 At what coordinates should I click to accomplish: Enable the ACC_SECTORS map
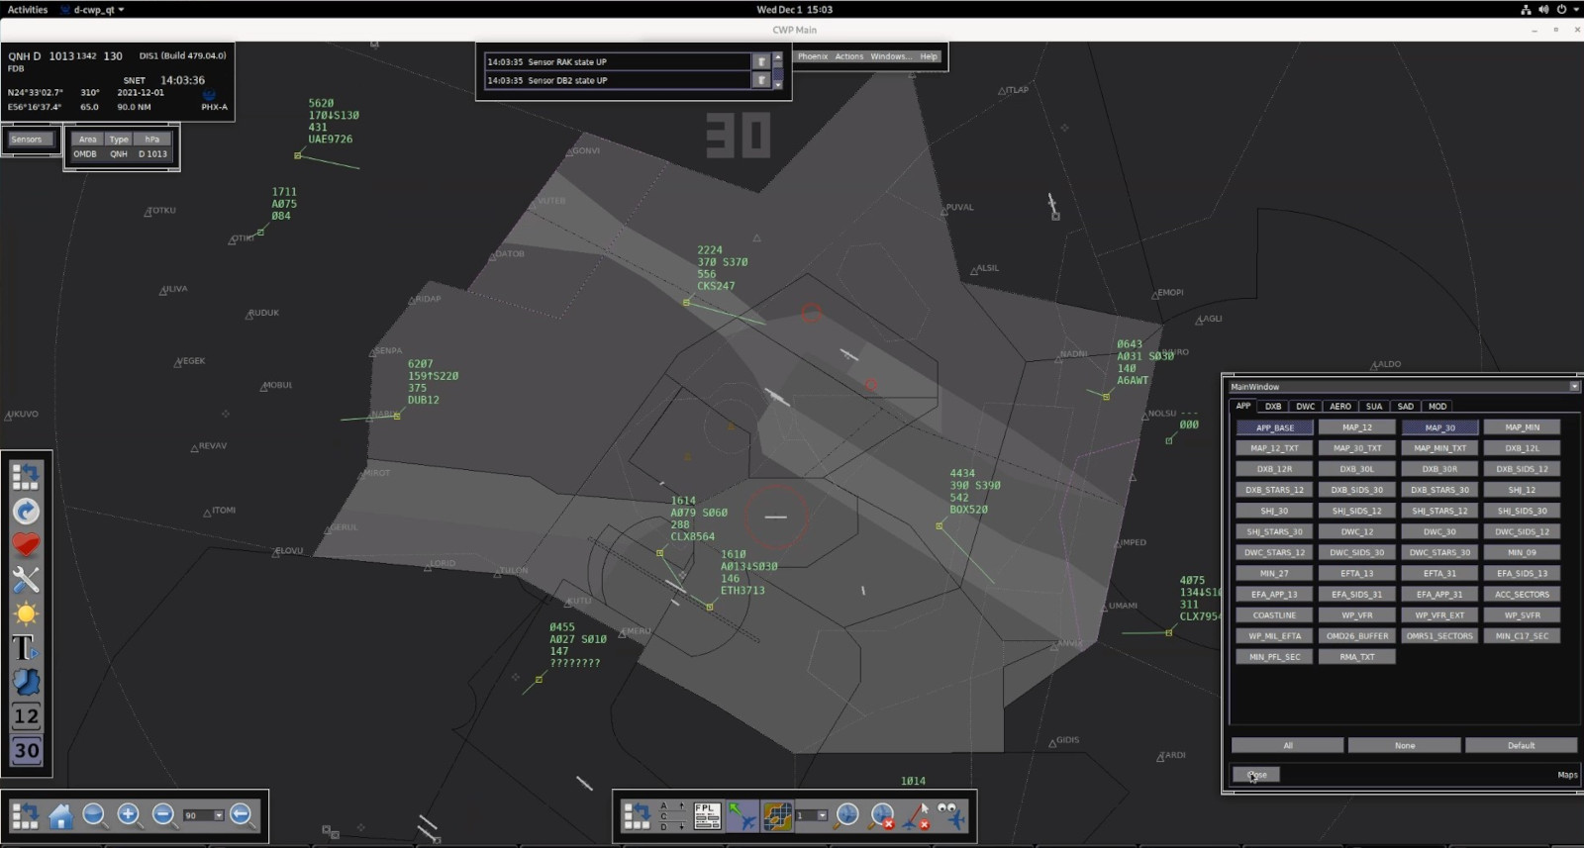[x=1523, y=595]
